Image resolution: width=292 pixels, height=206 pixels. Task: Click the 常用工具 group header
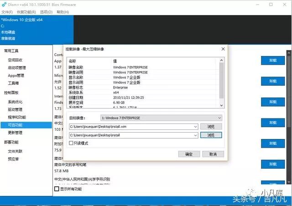(x=11, y=51)
